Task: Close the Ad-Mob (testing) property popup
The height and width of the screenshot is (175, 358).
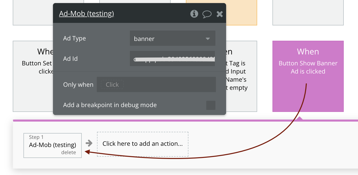Action: [219, 14]
